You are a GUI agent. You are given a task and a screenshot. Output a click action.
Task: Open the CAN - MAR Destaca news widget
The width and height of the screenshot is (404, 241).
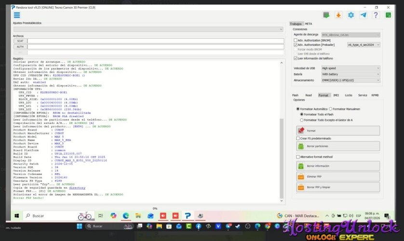click(298, 216)
